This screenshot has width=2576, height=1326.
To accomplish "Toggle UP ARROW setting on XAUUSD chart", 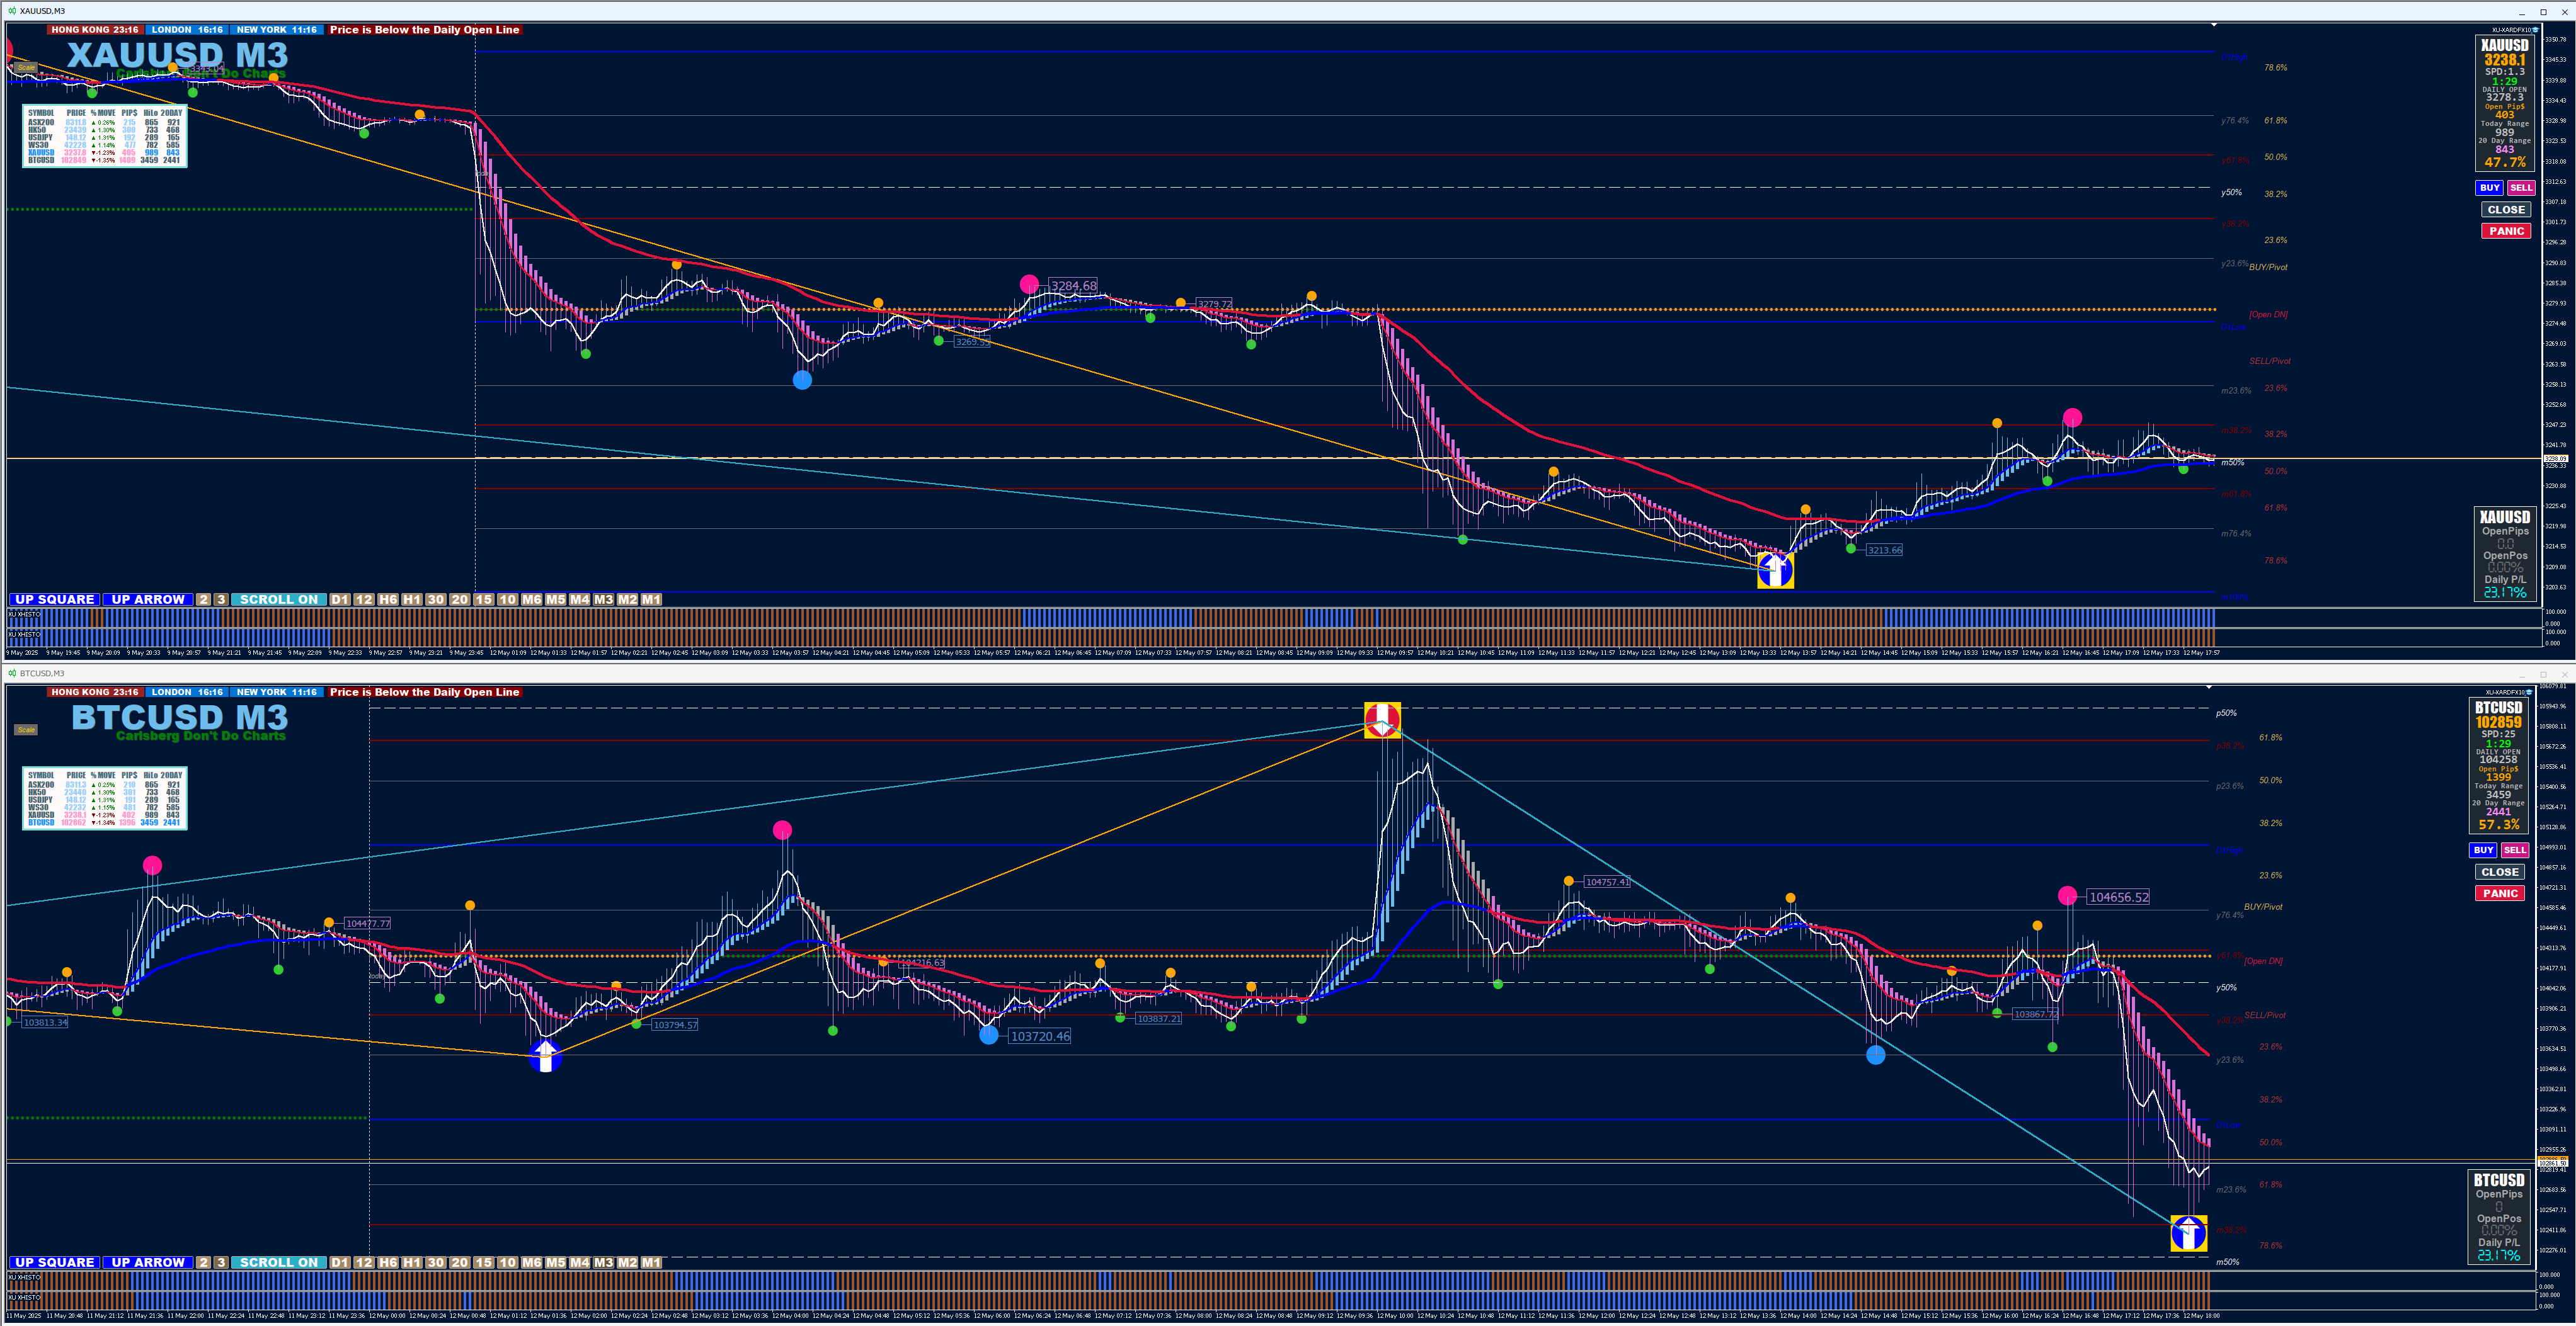I will (148, 599).
